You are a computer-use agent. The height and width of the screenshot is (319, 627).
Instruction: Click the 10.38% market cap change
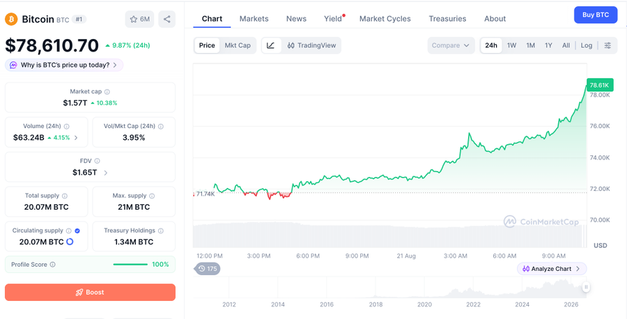[104, 103]
